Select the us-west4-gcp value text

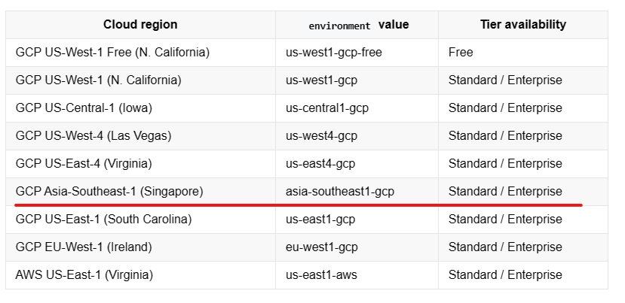[321, 136]
